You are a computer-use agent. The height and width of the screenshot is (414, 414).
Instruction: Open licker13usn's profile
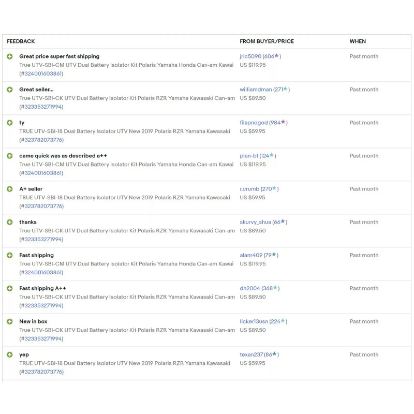coord(254,321)
